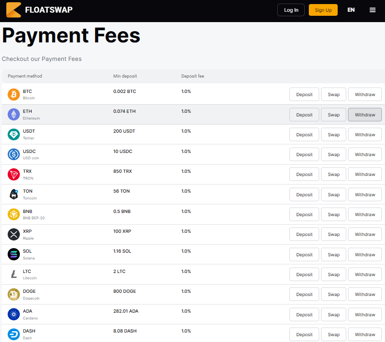Click the Tether coin icon

[14, 134]
